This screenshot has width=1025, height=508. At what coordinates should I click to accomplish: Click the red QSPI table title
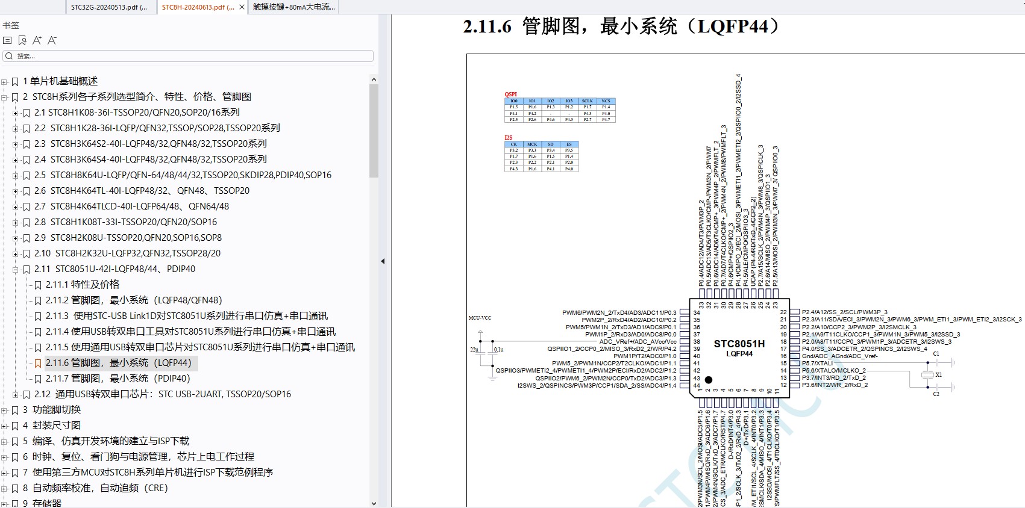point(510,94)
